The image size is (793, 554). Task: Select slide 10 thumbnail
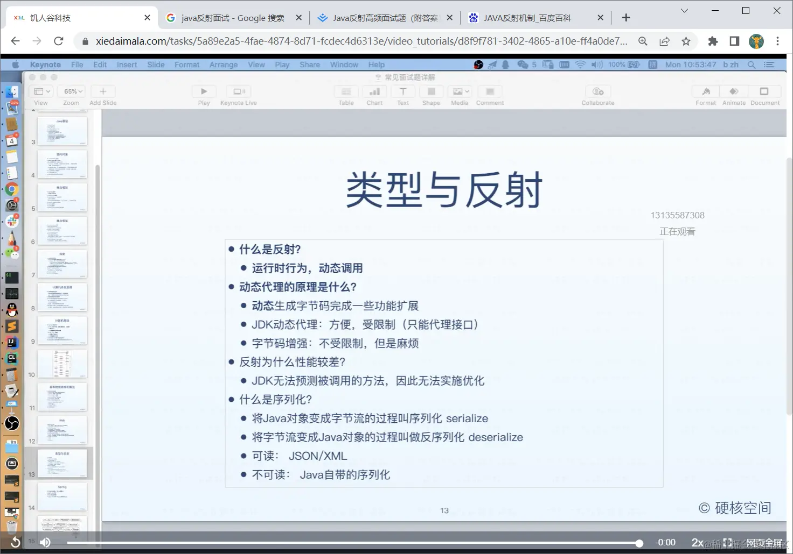(x=62, y=364)
